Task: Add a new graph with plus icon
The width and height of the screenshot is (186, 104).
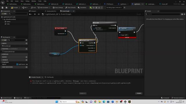Action: point(26,43)
